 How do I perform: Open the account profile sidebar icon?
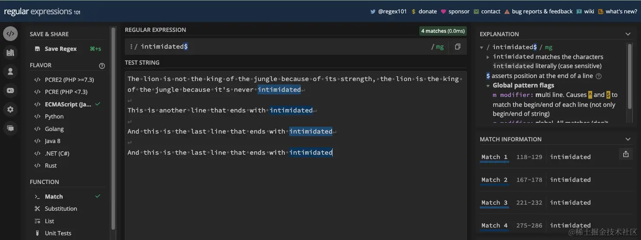click(x=10, y=72)
